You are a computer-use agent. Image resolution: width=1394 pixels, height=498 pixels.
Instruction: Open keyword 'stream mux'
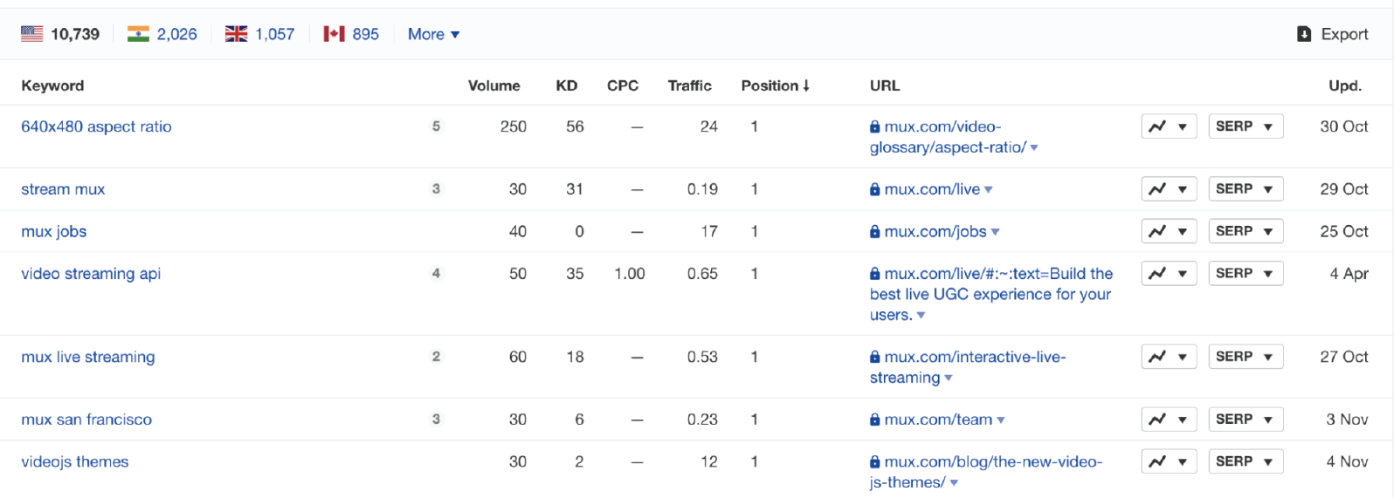(x=63, y=189)
